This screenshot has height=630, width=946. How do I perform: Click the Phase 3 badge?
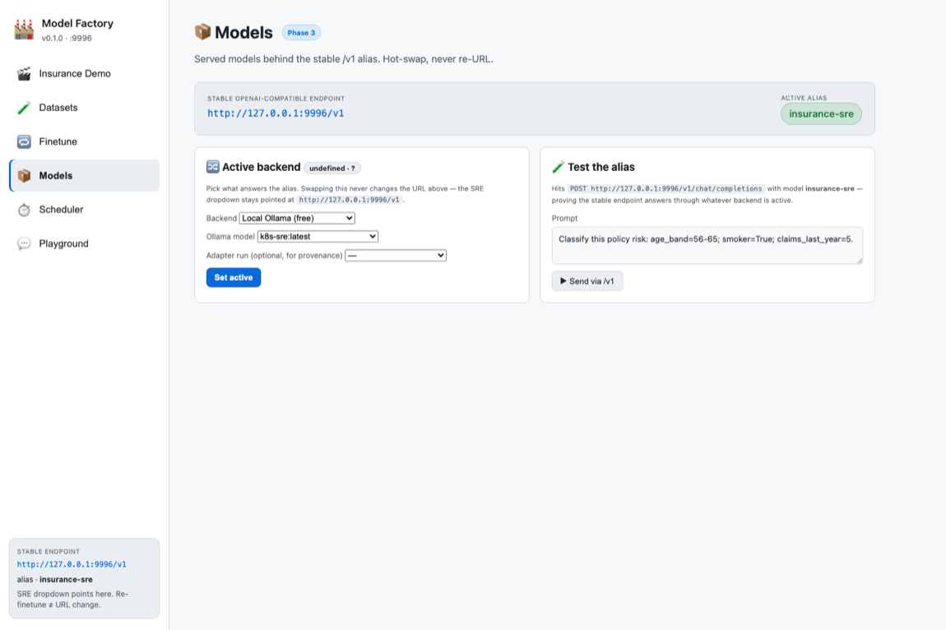click(x=301, y=33)
